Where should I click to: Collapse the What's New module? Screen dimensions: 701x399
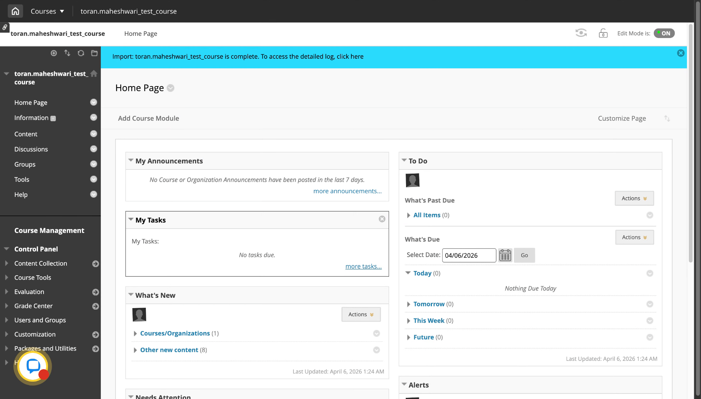click(x=131, y=295)
